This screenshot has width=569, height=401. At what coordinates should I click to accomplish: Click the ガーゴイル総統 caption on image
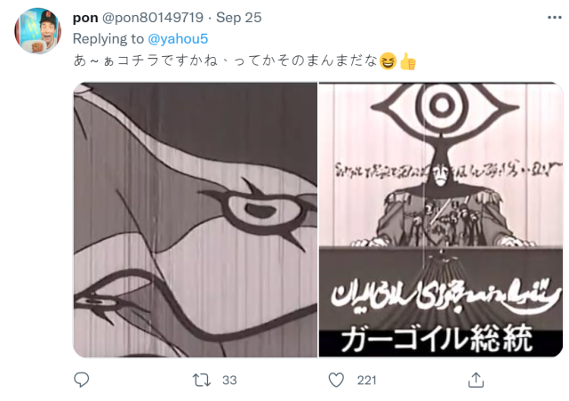[437, 340]
